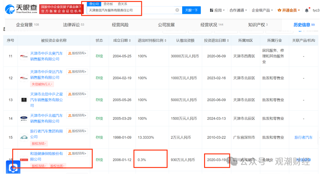Click the 天眼一下 search button
The height and width of the screenshot is (174, 320).
pos(191,10)
